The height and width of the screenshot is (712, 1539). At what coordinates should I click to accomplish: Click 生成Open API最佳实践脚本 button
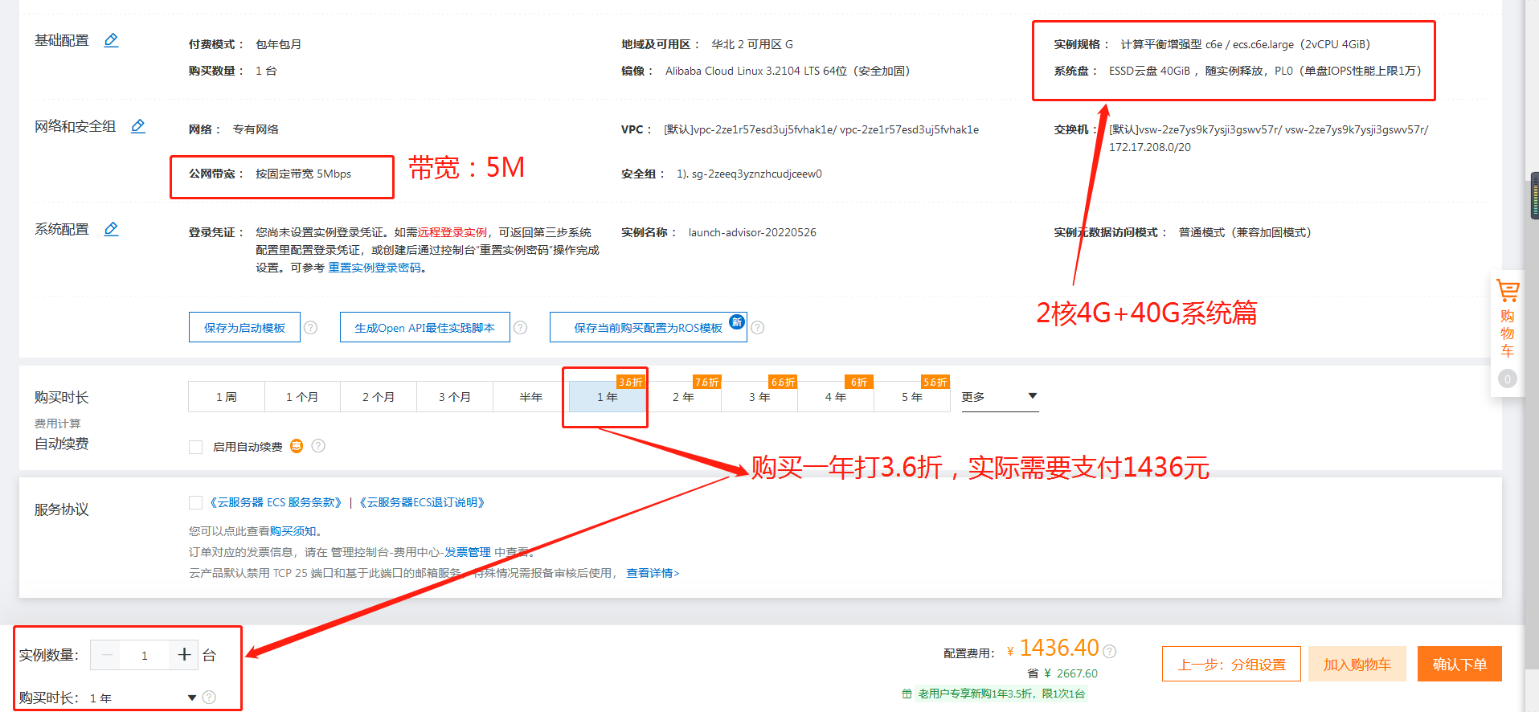coord(425,327)
